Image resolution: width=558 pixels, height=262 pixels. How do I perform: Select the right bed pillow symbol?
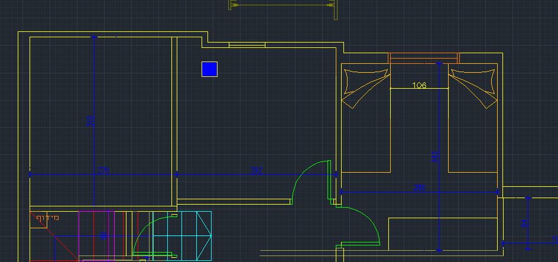[x=473, y=88]
